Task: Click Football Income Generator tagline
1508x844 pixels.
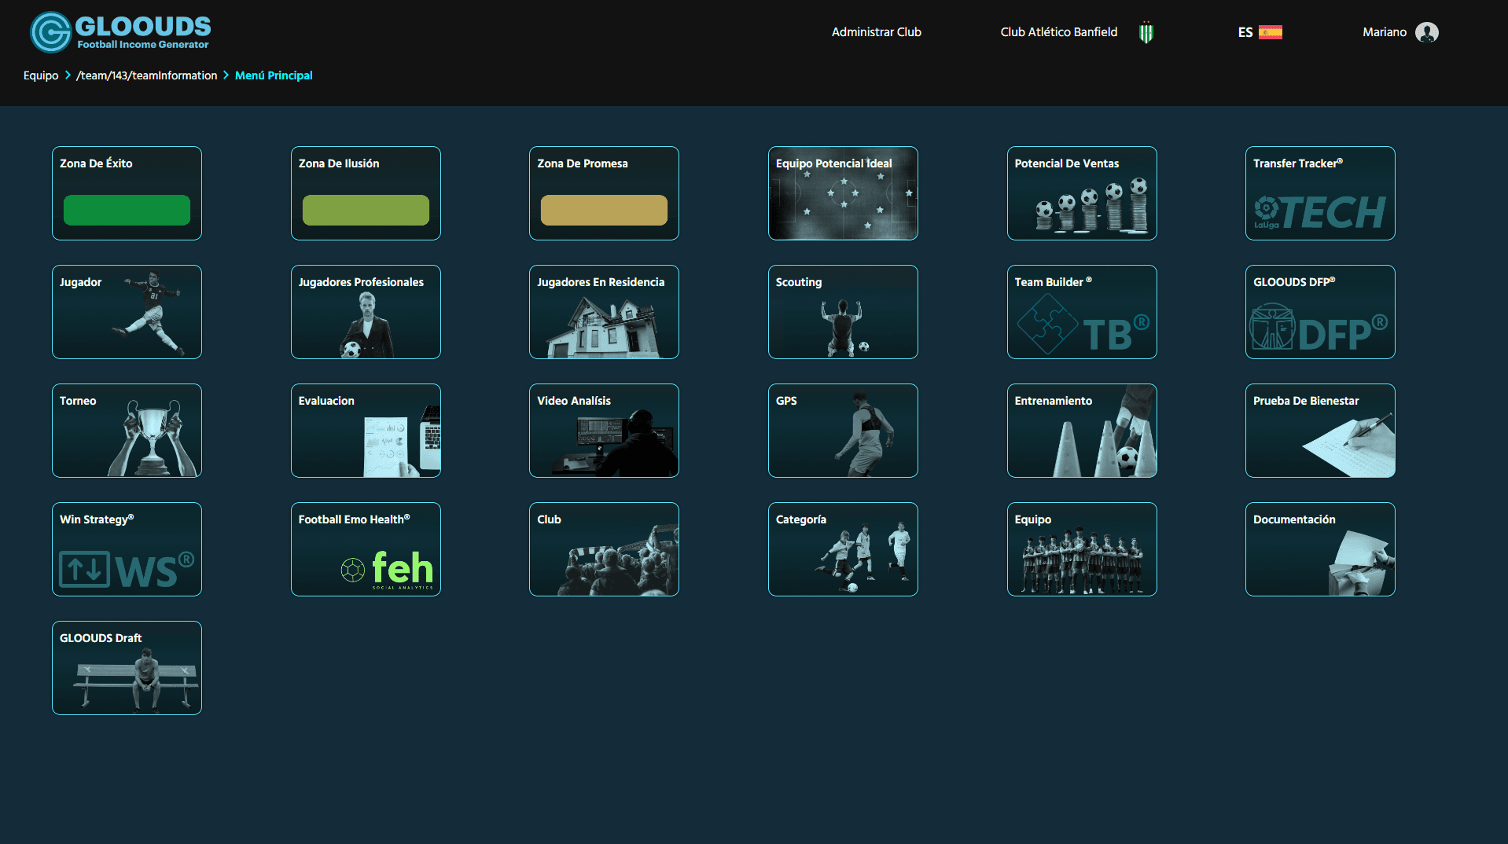Action: click(x=143, y=45)
